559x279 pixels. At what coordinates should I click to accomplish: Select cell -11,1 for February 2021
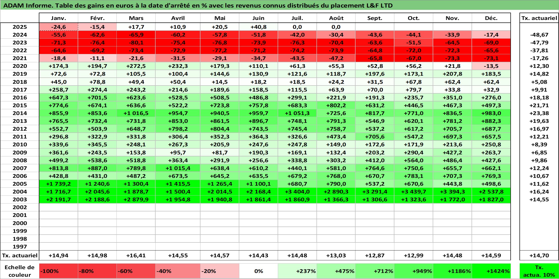97,58
